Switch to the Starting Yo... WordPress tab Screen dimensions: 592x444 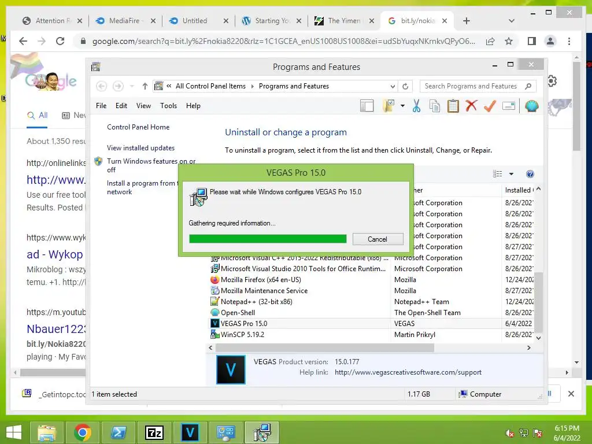click(x=273, y=21)
